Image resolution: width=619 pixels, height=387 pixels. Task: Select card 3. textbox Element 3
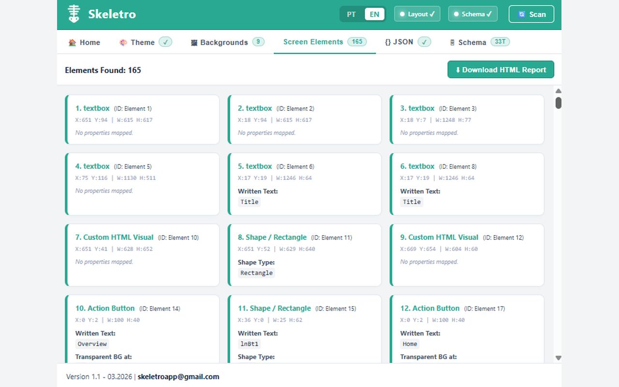pyautogui.click(x=467, y=119)
